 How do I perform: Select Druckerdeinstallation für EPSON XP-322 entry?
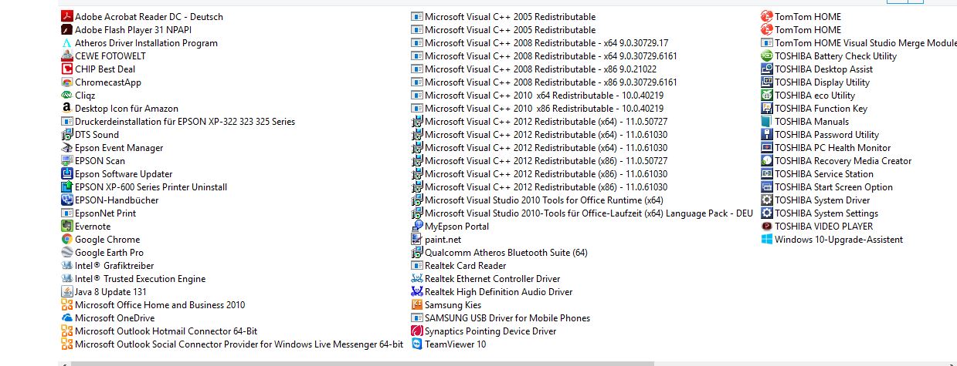[x=178, y=121]
